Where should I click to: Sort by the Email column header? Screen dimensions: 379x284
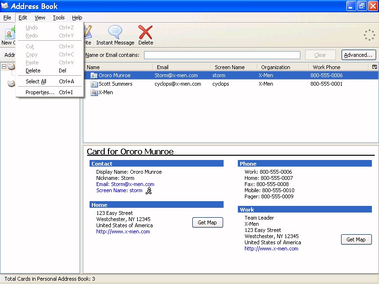(182, 67)
